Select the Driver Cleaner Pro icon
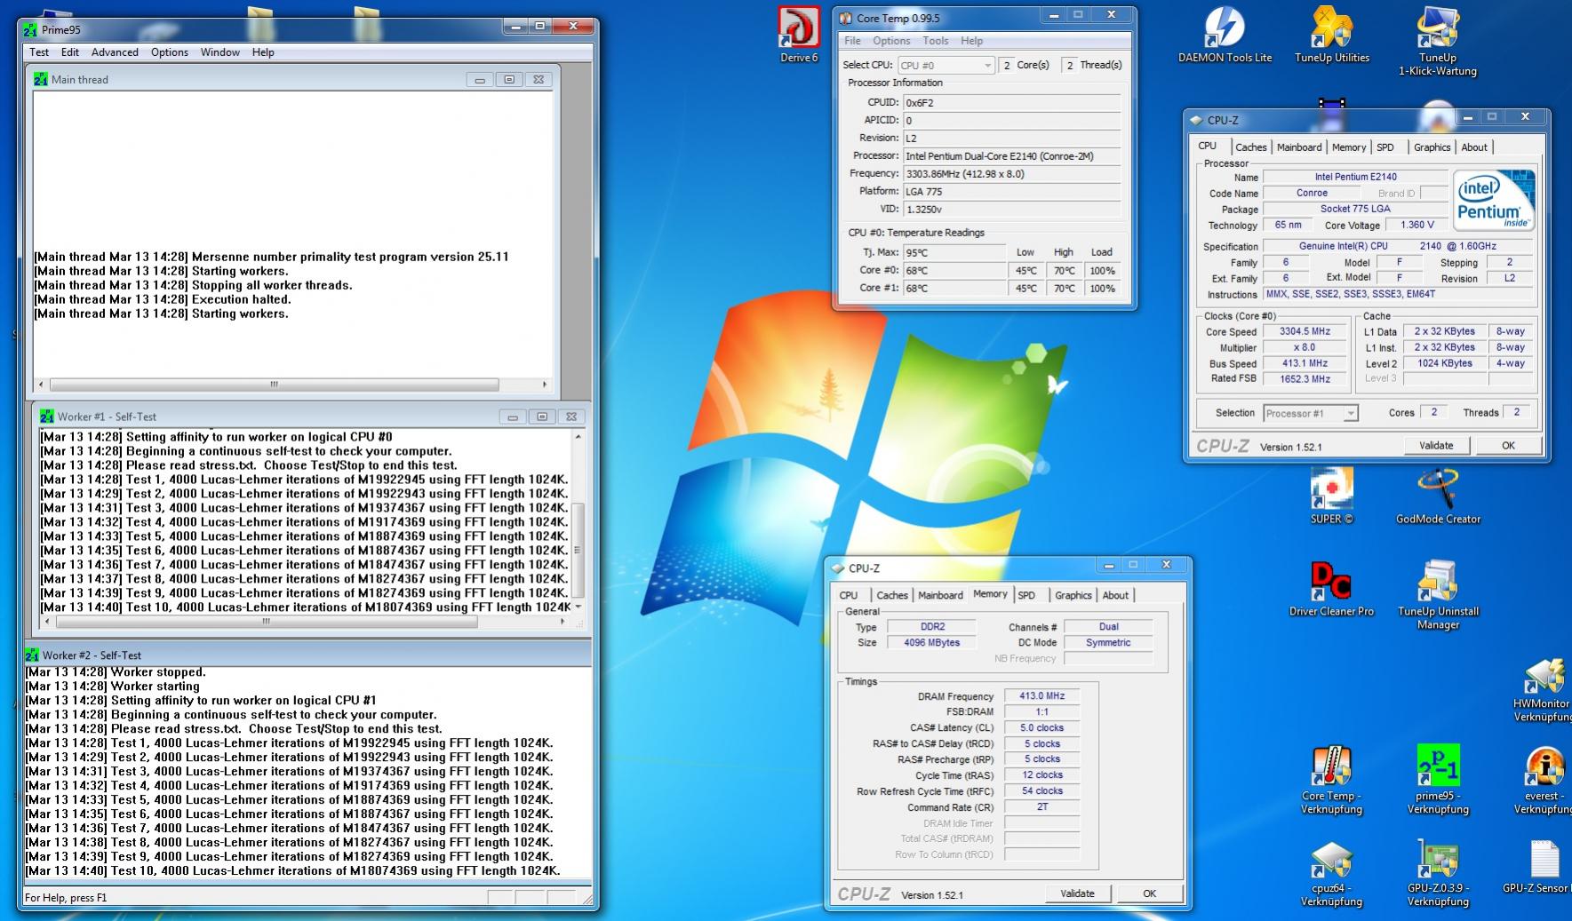1572x921 pixels. (x=1331, y=589)
